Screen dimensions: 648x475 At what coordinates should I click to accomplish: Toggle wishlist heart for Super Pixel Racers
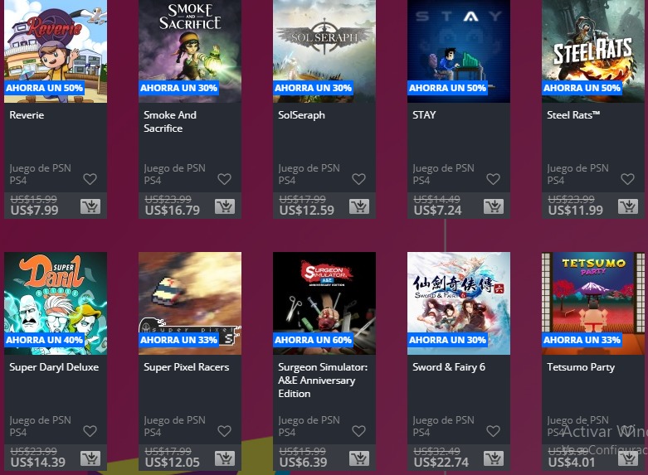click(224, 431)
